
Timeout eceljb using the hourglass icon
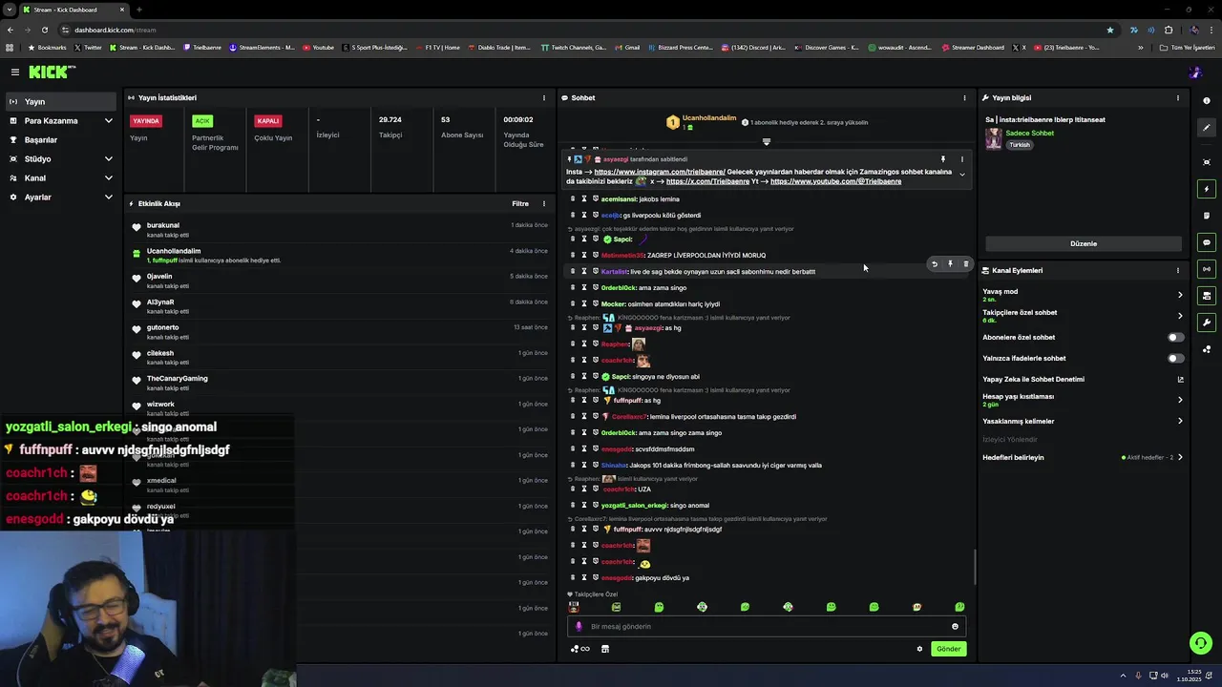pyautogui.click(x=584, y=215)
